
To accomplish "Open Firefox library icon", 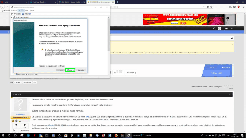I will point(230,7).
